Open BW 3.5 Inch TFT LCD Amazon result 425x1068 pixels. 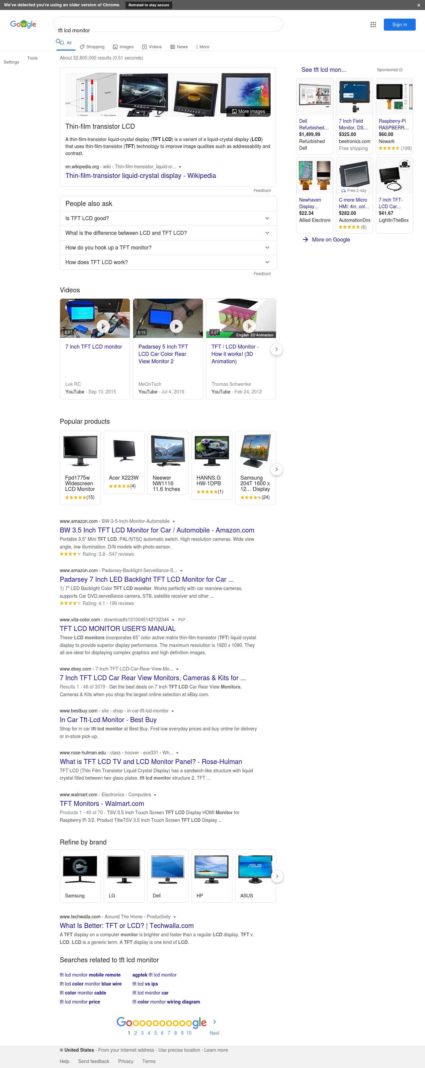[157, 530]
